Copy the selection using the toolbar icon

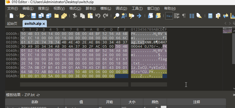82,16
